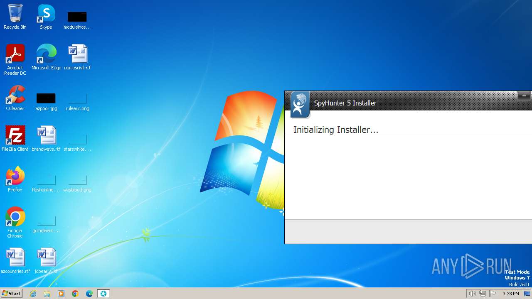This screenshot has height=299, width=532.
Task: Open Windows Explorer from the taskbar
Action: tap(47, 294)
